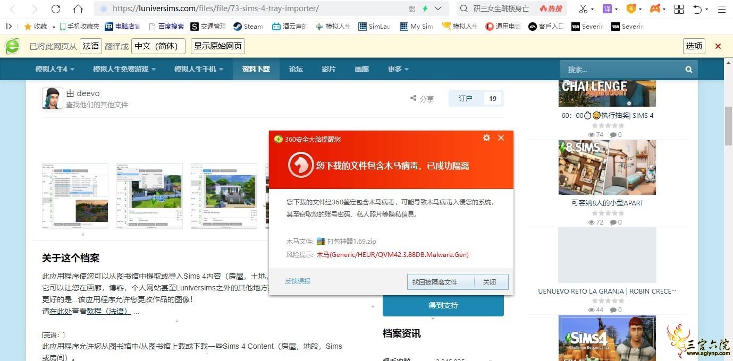
Task: Change target language 中文（简体）
Action: point(158,46)
